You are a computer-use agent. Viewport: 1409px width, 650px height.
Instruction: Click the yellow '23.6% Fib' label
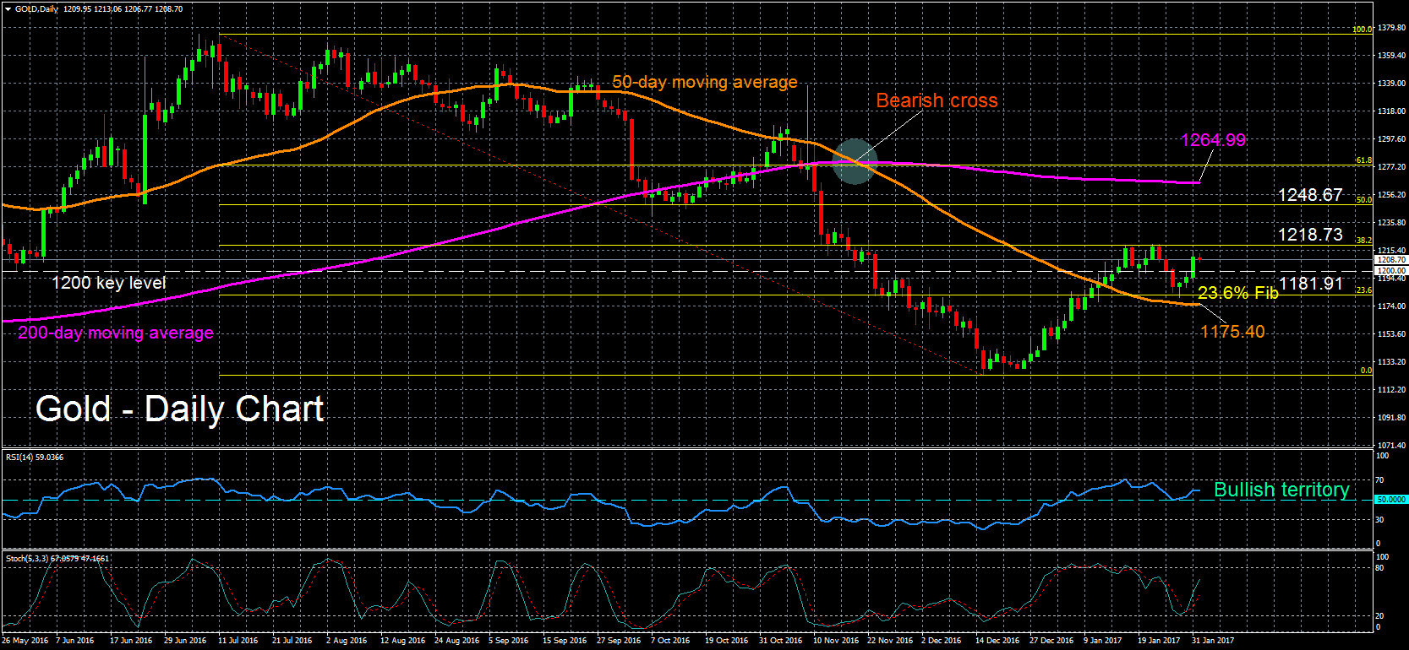1238,293
